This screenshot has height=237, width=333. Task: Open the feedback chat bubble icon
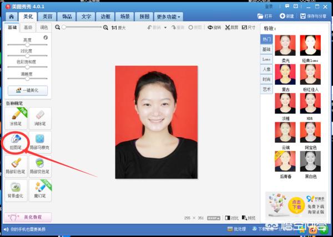click(x=287, y=6)
